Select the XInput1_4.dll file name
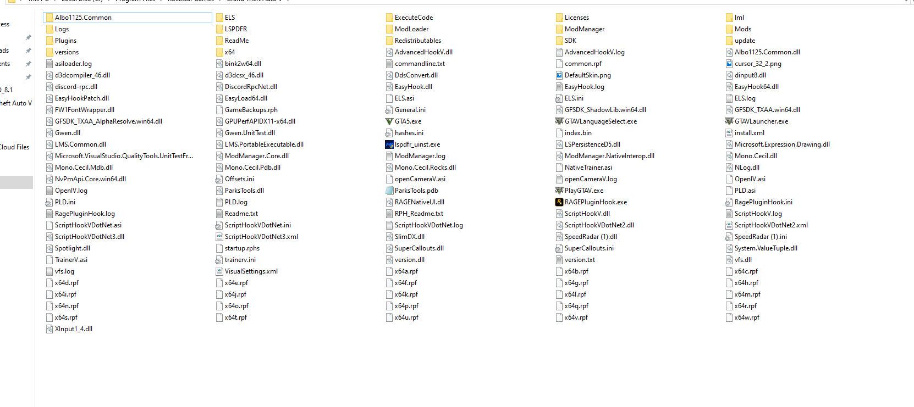Screen dimensions: 914x407 coord(74,329)
